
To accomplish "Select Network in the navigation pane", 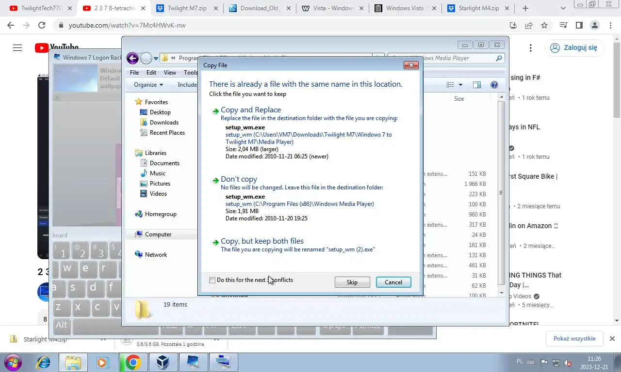I will pos(156,255).
